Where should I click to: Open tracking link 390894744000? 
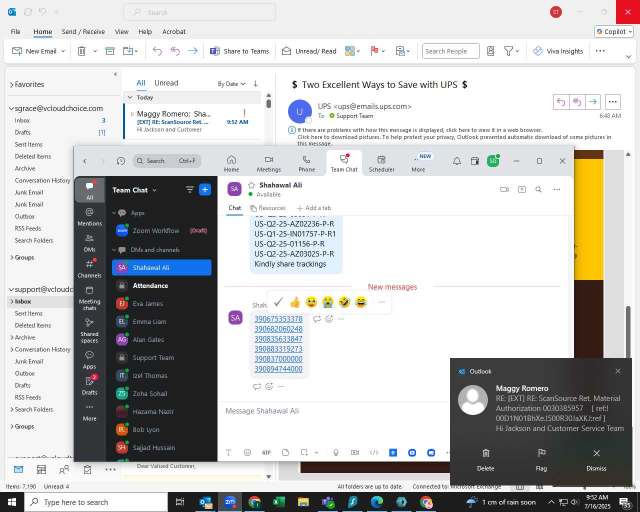278,369
